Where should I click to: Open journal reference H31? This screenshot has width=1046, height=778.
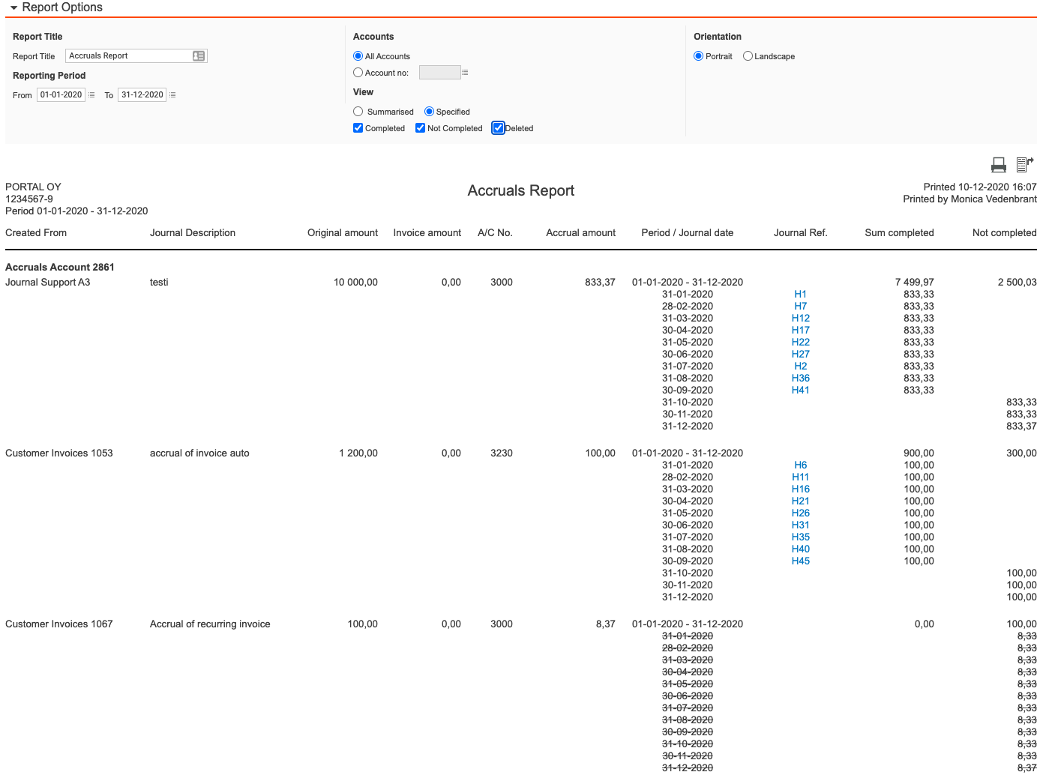click(x=800, y=525)
